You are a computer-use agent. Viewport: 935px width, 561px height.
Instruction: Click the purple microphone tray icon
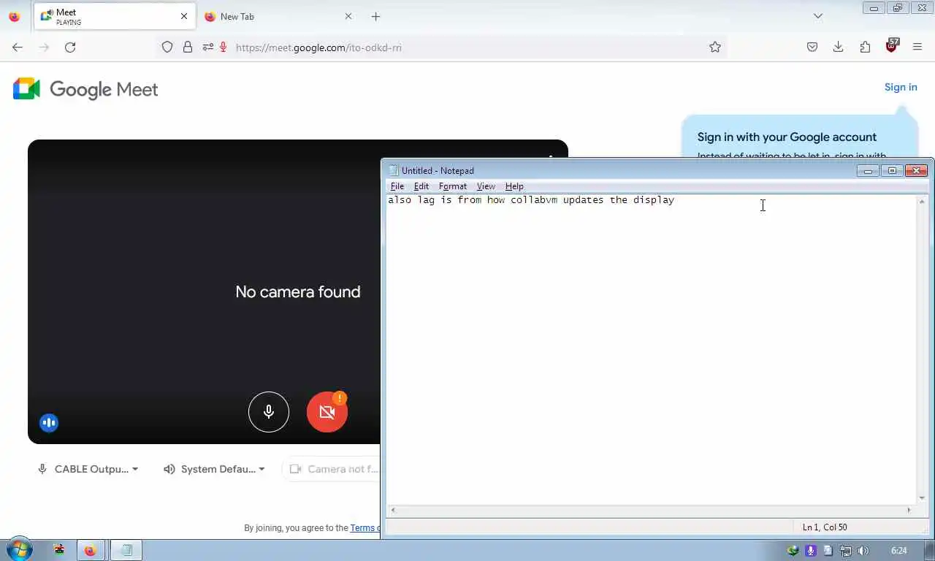[811, 551]
